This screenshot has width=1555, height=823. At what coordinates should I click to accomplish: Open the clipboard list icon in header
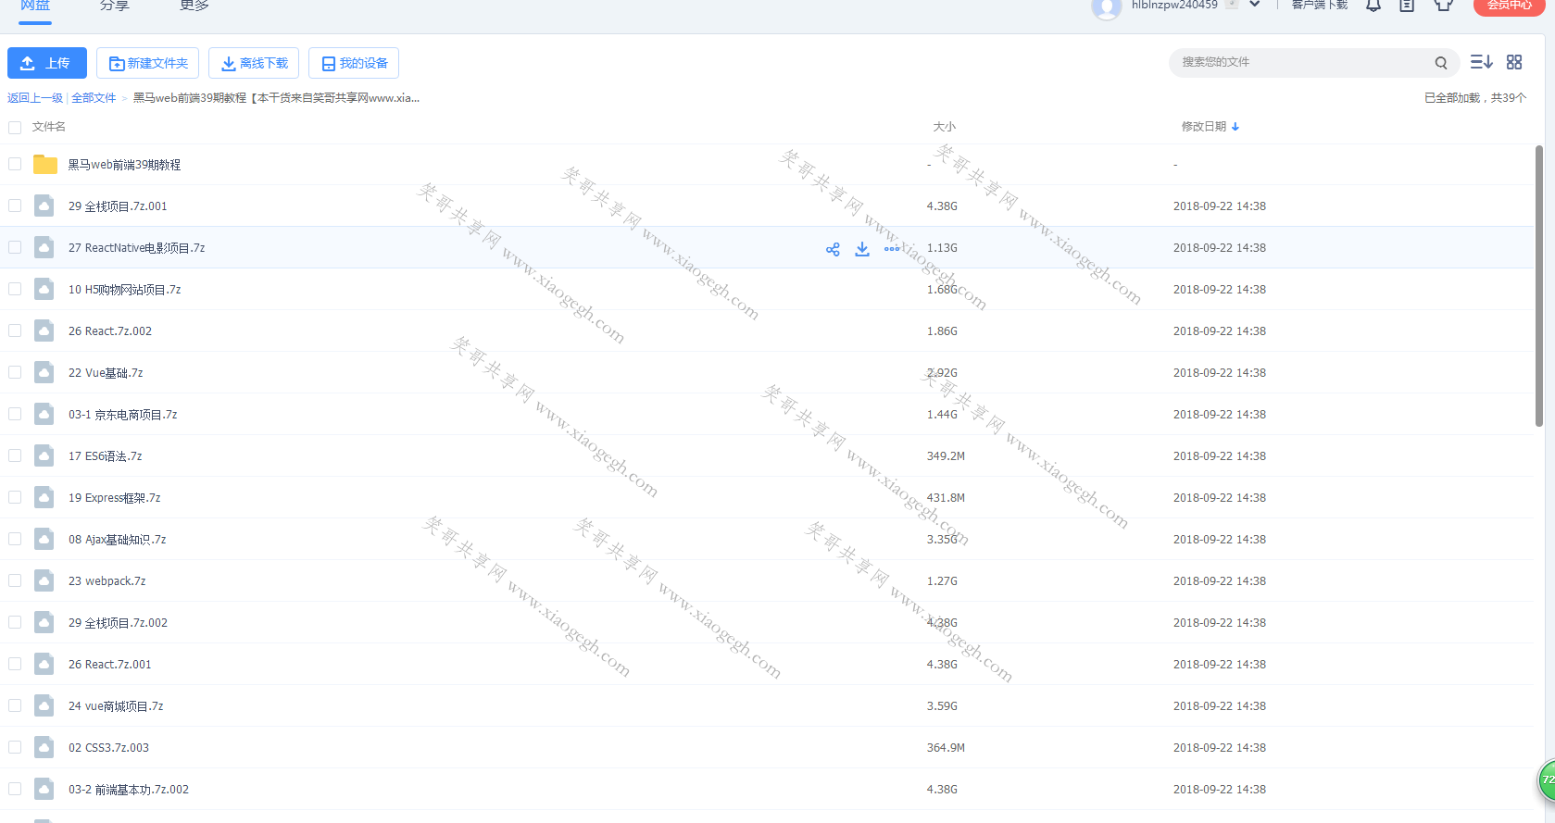[1407, 6]
